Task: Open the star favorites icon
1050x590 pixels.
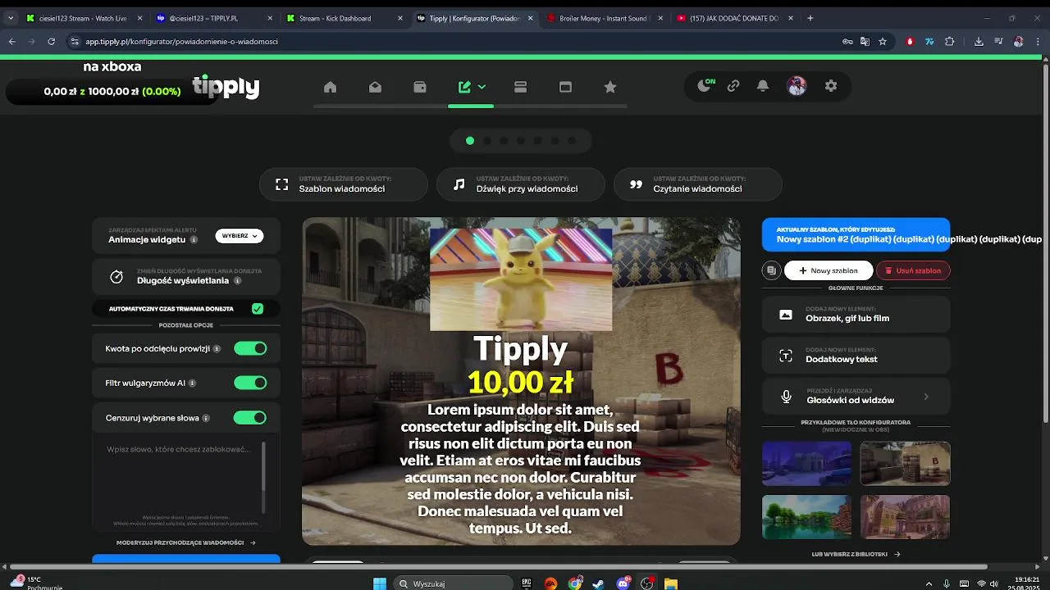Action: click(610, 87)
